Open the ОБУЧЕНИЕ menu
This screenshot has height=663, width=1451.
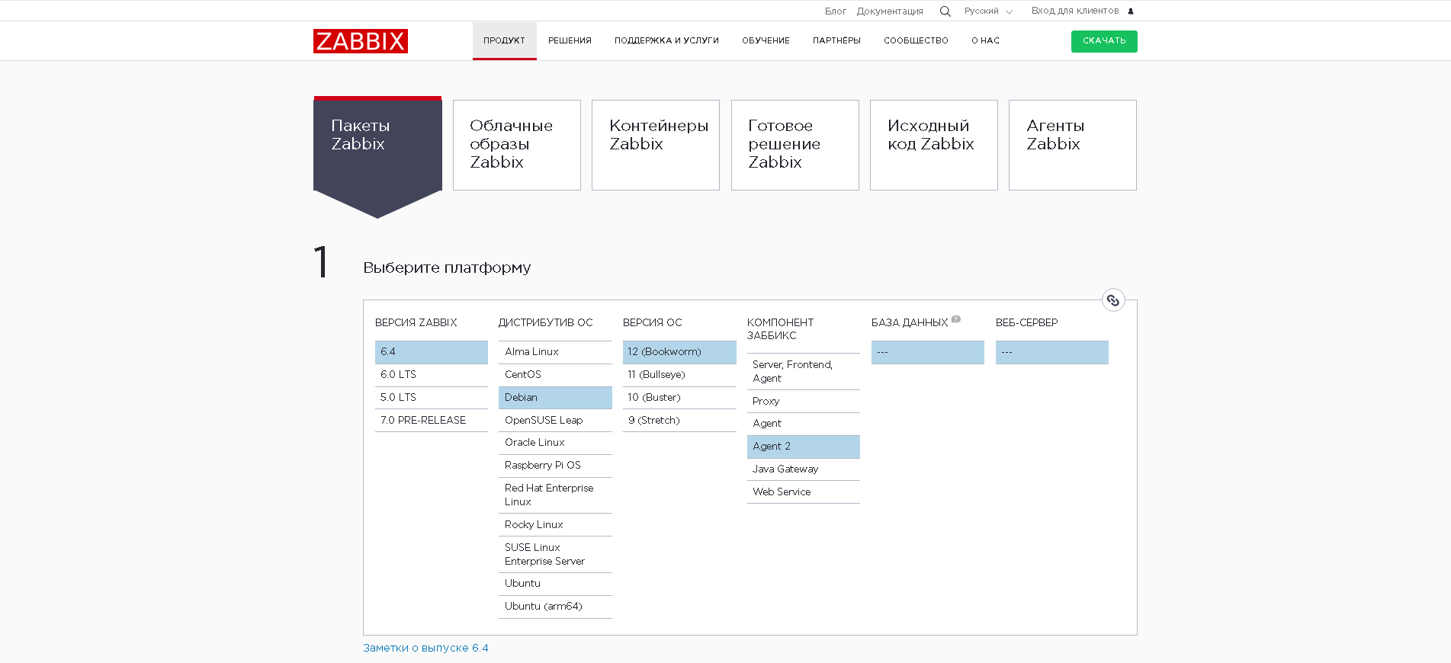766,40
